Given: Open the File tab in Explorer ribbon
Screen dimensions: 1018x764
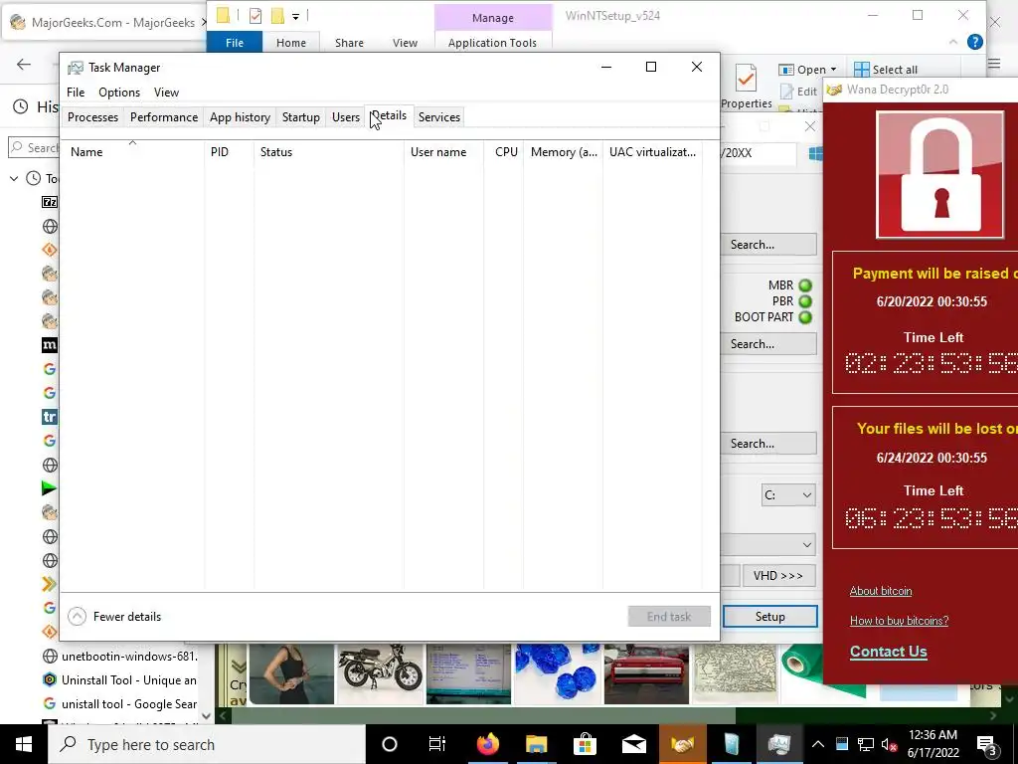Looking at the screenshot, I should coord(235,43).
